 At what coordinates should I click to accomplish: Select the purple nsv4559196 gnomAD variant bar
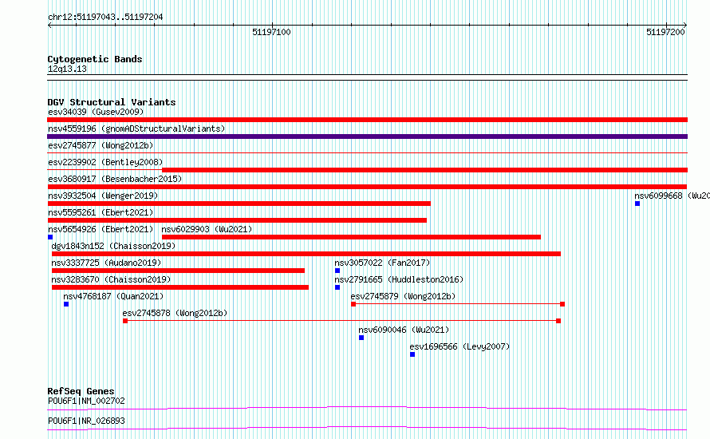pyautogui.click(x=367, y=136)
